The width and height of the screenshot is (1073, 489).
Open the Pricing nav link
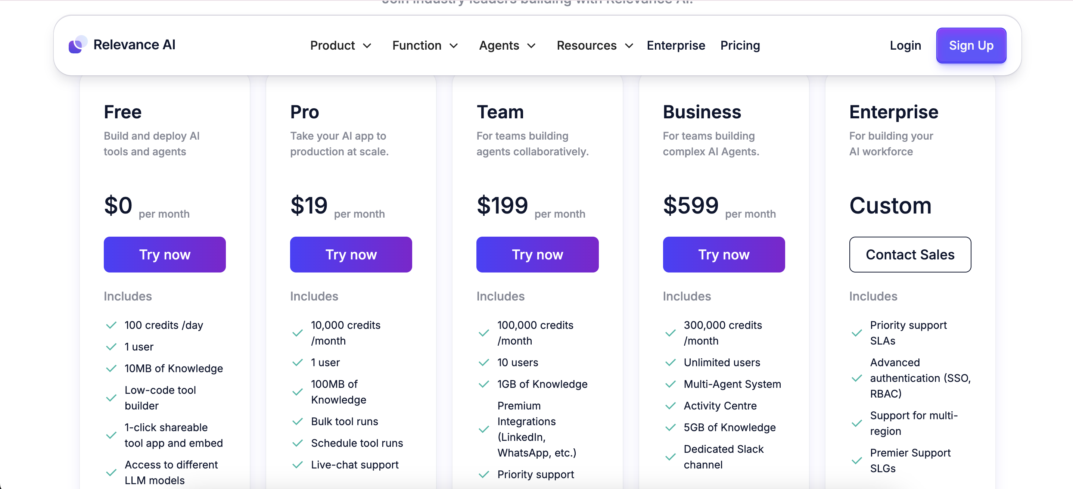740,46
